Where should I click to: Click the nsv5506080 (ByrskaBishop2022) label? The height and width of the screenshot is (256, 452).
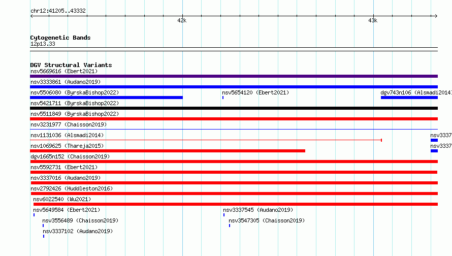tap(75, 92)
